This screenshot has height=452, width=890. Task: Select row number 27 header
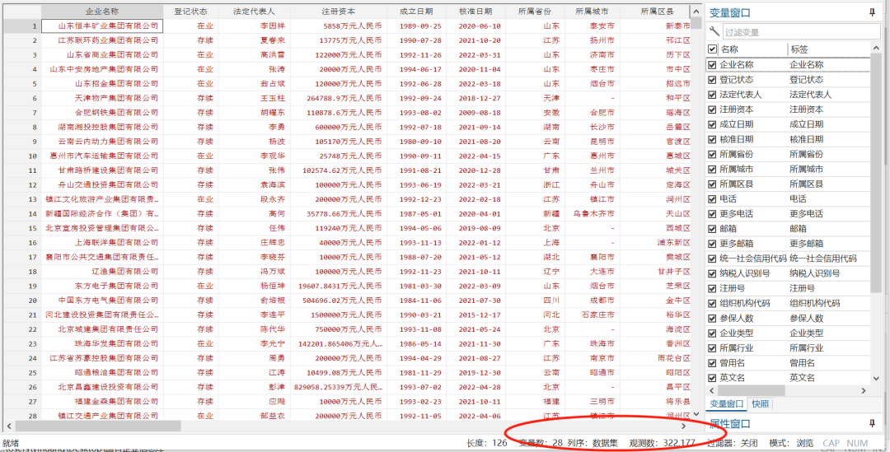[x=21, y=401]
